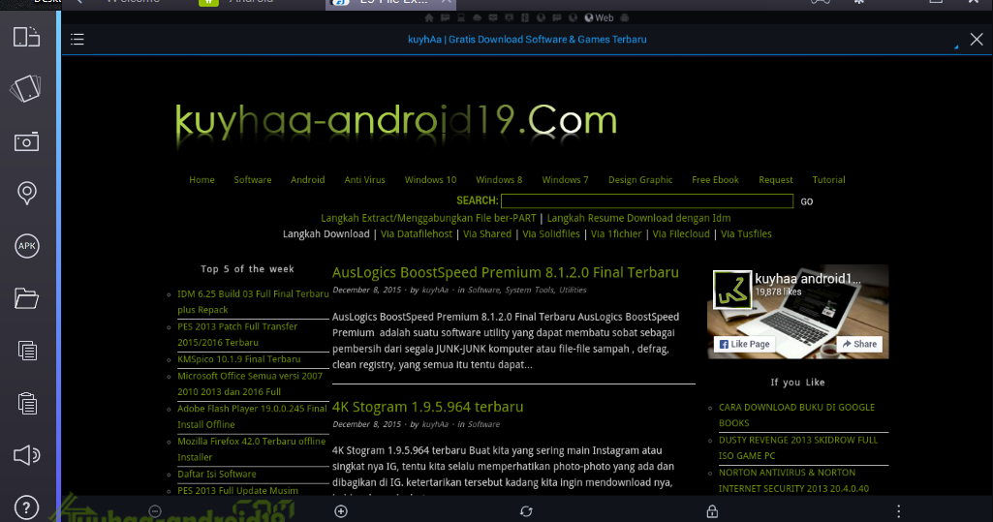Click the plus circle icon in bottom bar

341,511
